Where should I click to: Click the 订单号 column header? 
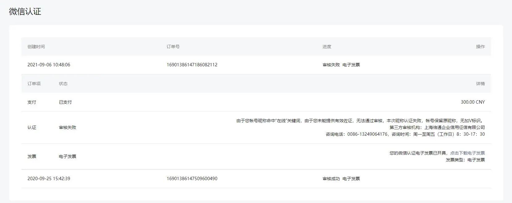coord(173,47)
